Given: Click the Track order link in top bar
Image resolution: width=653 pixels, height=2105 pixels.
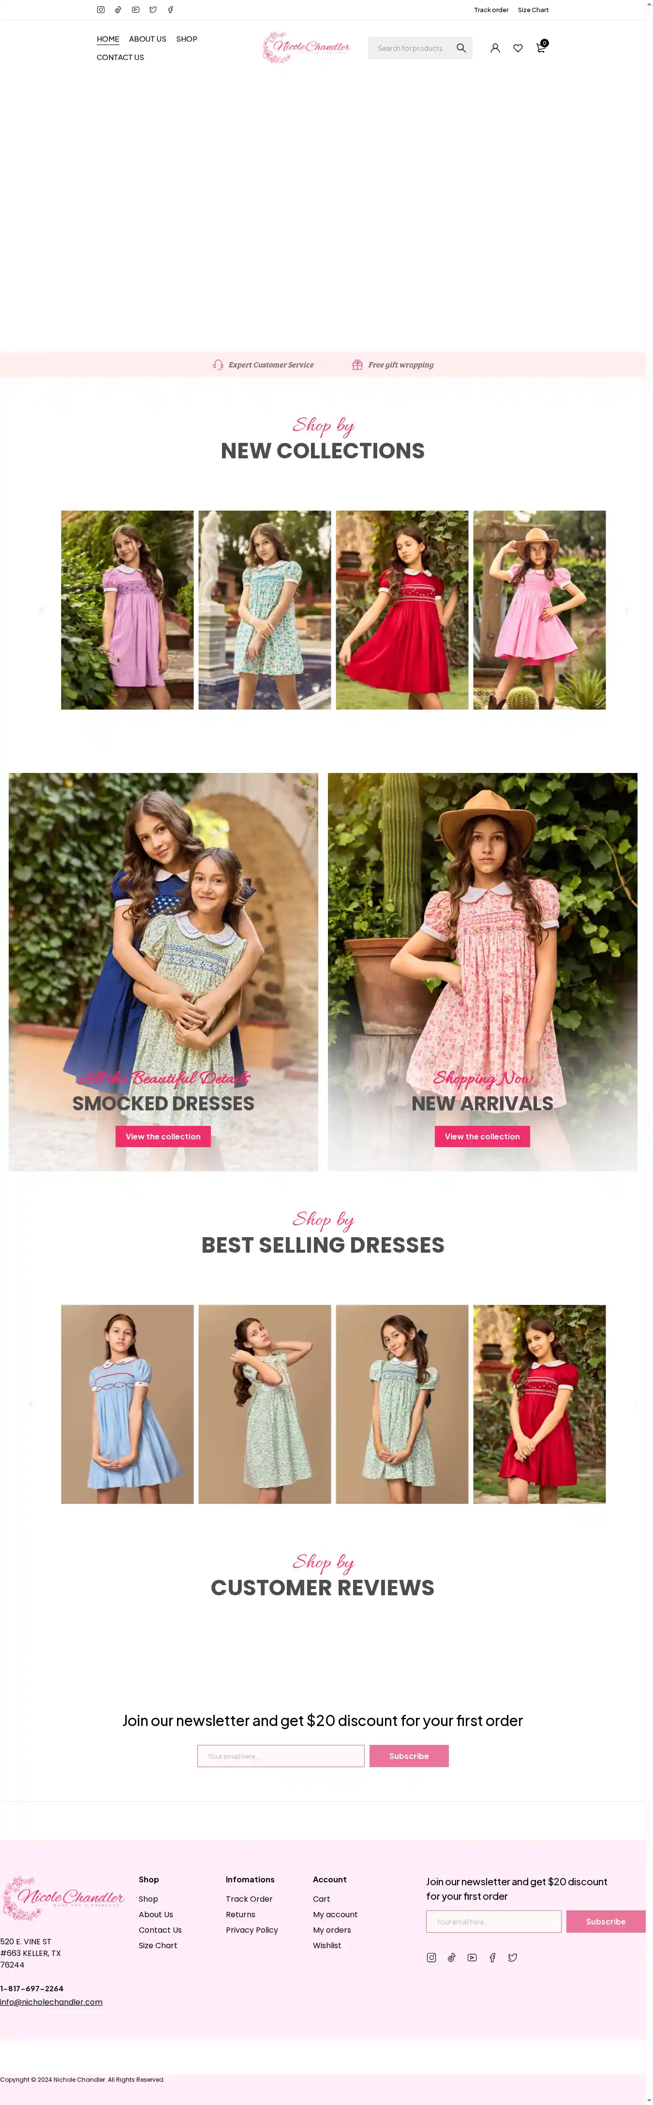Looking at the screenshot, I should pyautogui.click(x=490, y=10).
